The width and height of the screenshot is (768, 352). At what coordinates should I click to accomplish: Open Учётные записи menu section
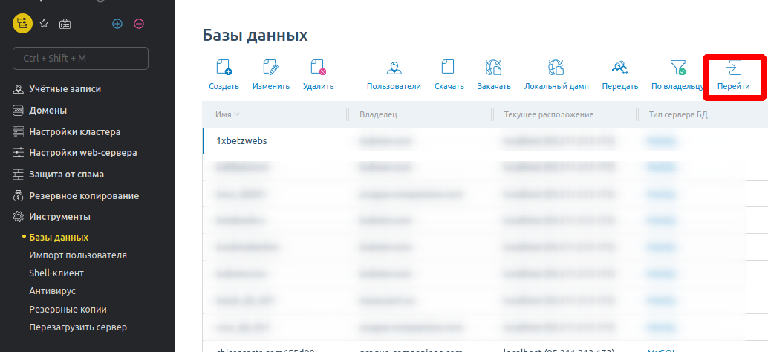point(65,89)
